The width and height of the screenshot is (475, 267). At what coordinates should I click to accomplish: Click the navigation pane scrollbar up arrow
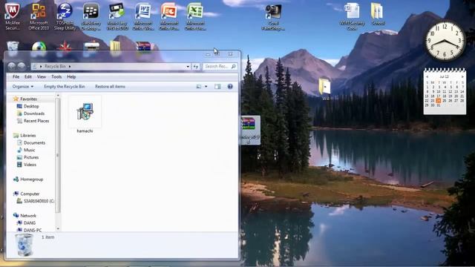[x=58, y=96]
